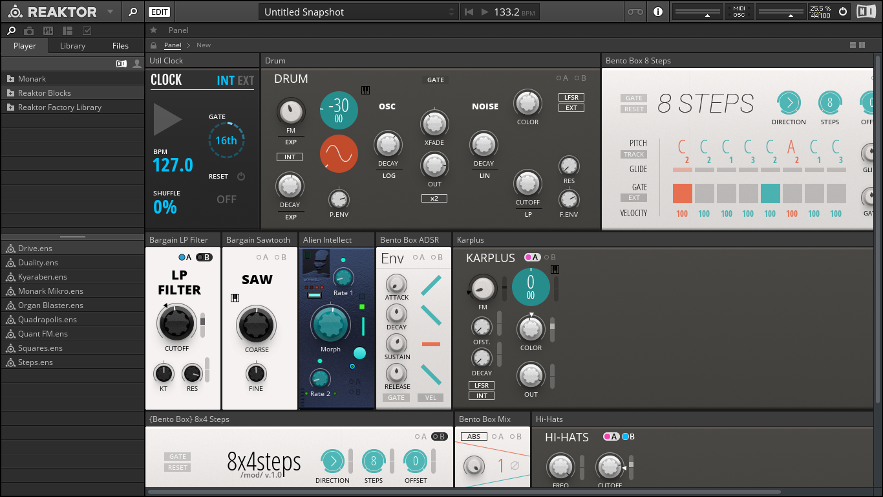Open the info hints icon

click(x=657, y=12)
